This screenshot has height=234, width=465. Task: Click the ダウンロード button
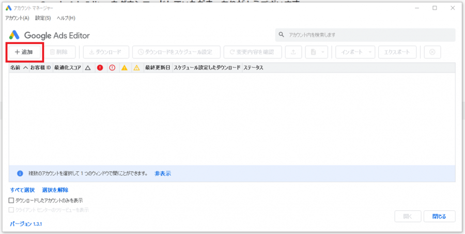point(106,52)
